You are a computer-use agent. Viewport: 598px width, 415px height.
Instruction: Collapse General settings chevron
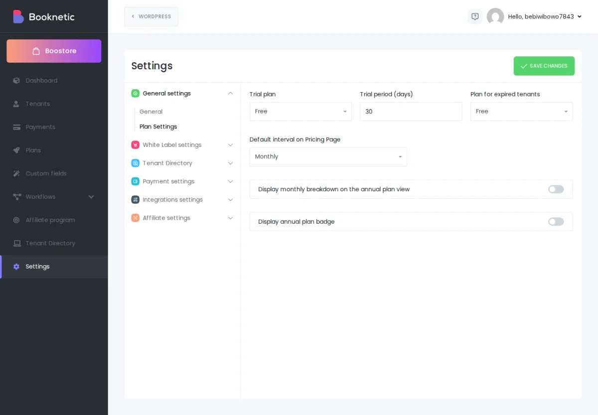click(230, 93)
